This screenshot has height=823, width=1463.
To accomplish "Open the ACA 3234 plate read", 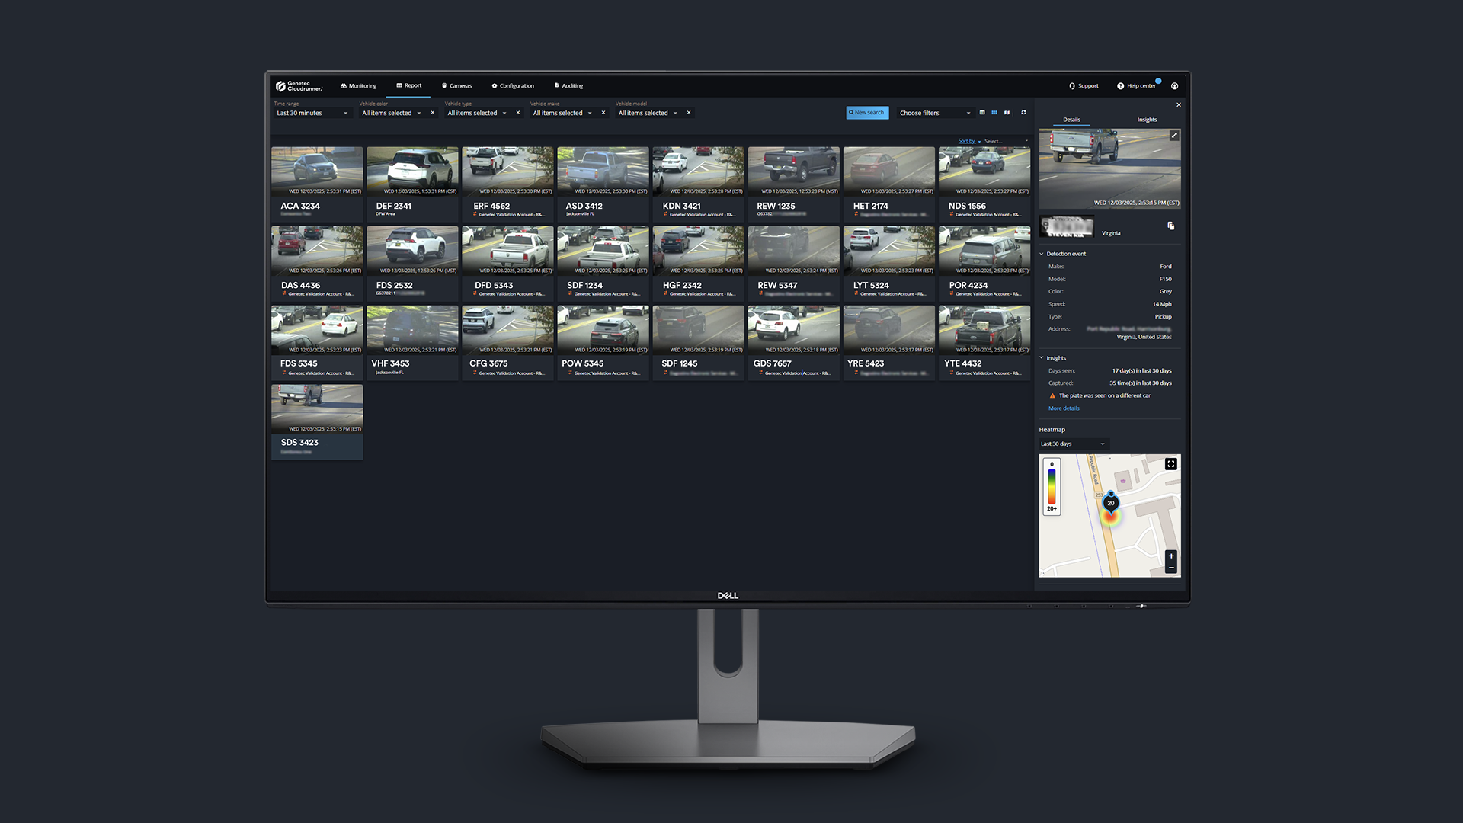I will click(x=317, y=184).
